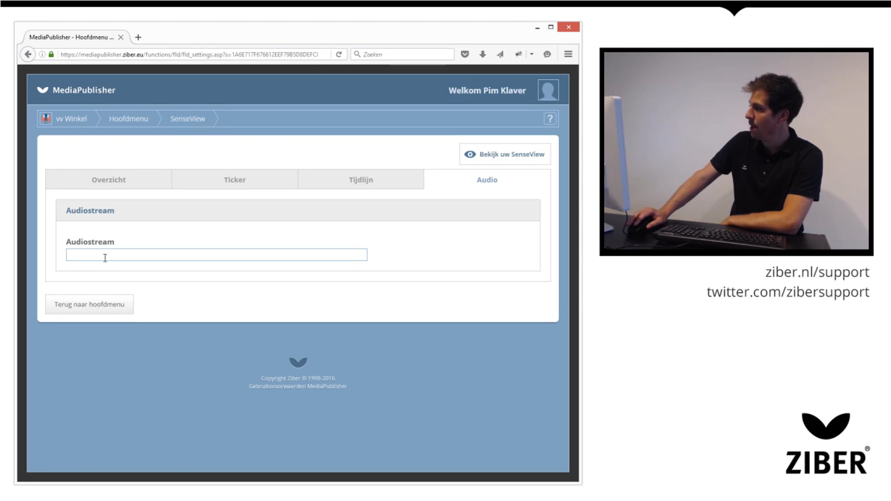The height and width of the screenshot is (501, 891).
Task: Select the Audio tab
Action: click(x=487, y=180)
